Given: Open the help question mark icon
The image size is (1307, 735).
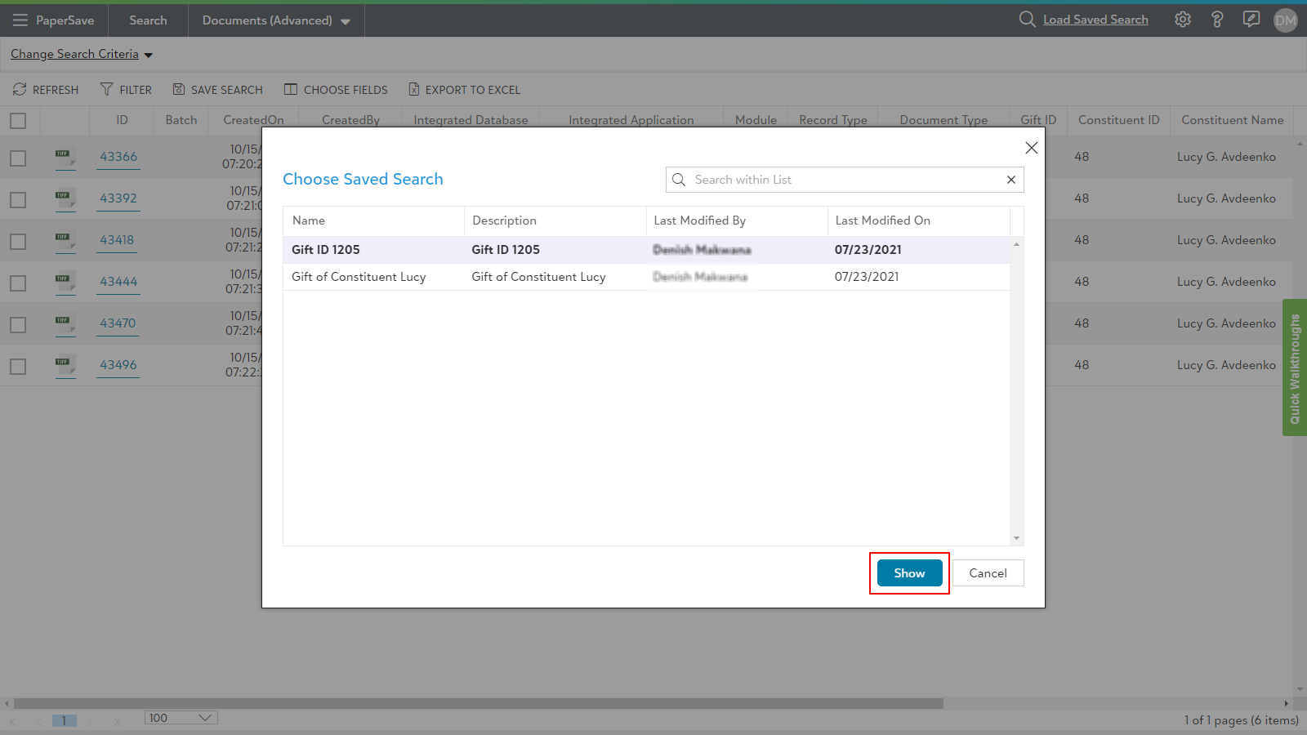Looking at the screenshot, I should pos(1217,20).
